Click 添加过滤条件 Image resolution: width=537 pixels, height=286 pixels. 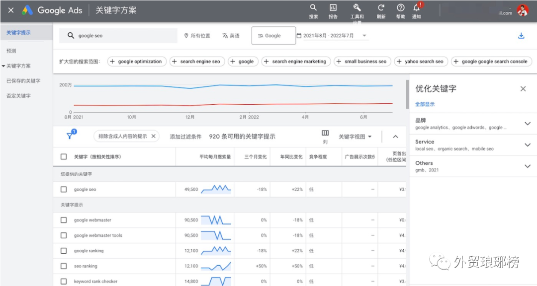185,137
